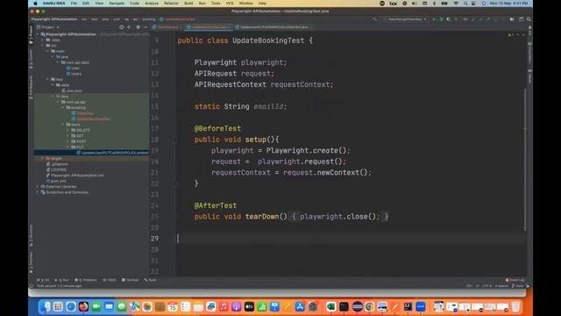
Task: Click the green Run button
Action: [434, 19]
